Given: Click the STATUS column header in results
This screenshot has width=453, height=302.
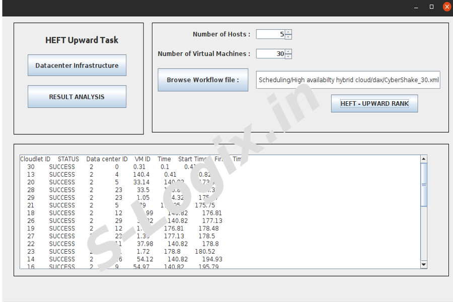Looking at the screenshot, I should (68, 159).
